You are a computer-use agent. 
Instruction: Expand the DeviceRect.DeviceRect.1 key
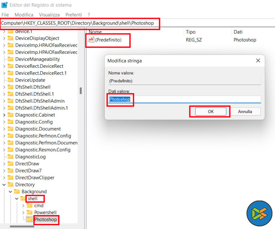point(4,73)
